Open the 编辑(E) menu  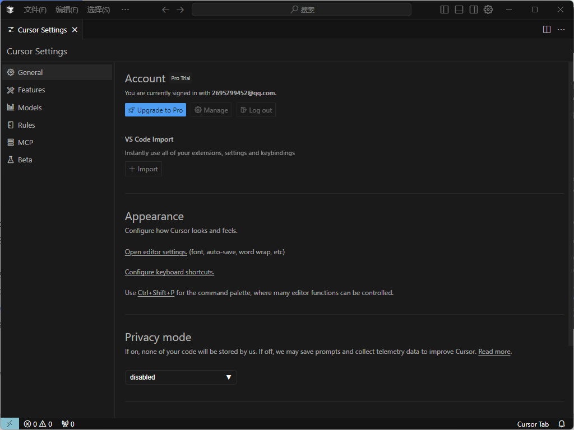click(x=67, y=10)
